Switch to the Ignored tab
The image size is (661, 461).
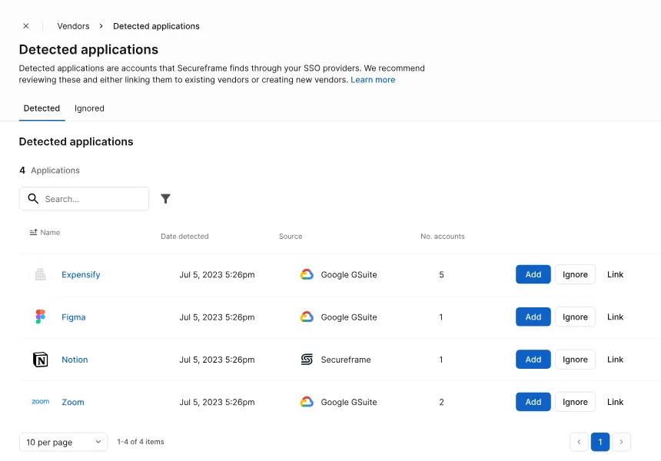pyautogui.click(x=89, y=108)
